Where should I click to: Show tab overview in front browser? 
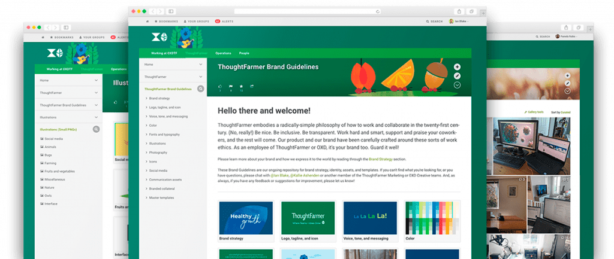click(x=472, y=11)
